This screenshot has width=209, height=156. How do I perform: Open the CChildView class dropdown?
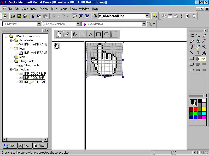(39, 24)
